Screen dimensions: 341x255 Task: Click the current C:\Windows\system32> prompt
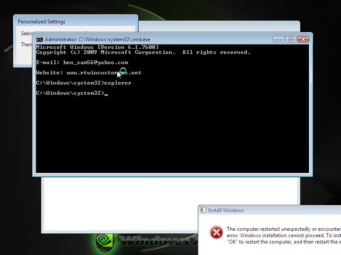coord(72,93)
